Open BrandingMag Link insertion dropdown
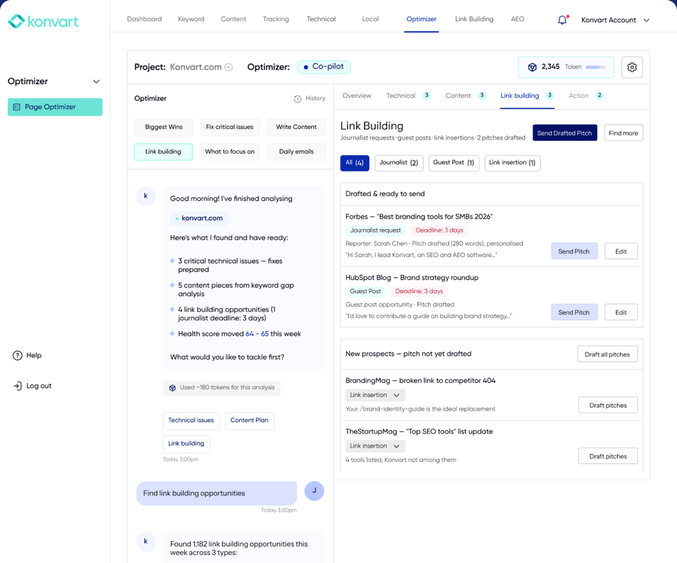 click(x=374, y=395)
